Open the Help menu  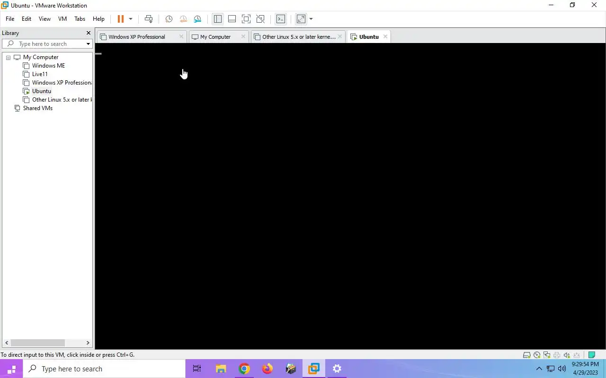coord(98,19)
